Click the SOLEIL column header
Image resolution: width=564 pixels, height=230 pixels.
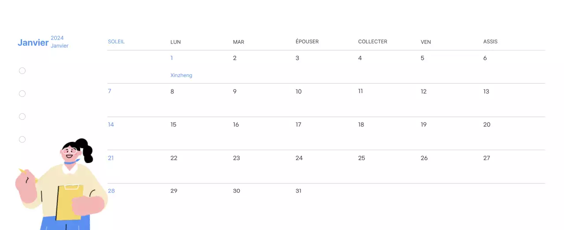[x=116, y=41]
